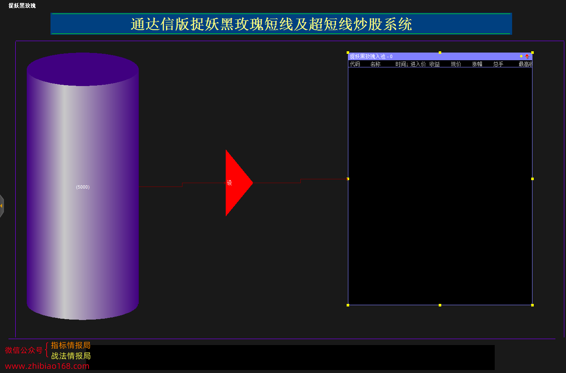Click the top-left yellow corner handle of pool panel

(x=348, y=53)
